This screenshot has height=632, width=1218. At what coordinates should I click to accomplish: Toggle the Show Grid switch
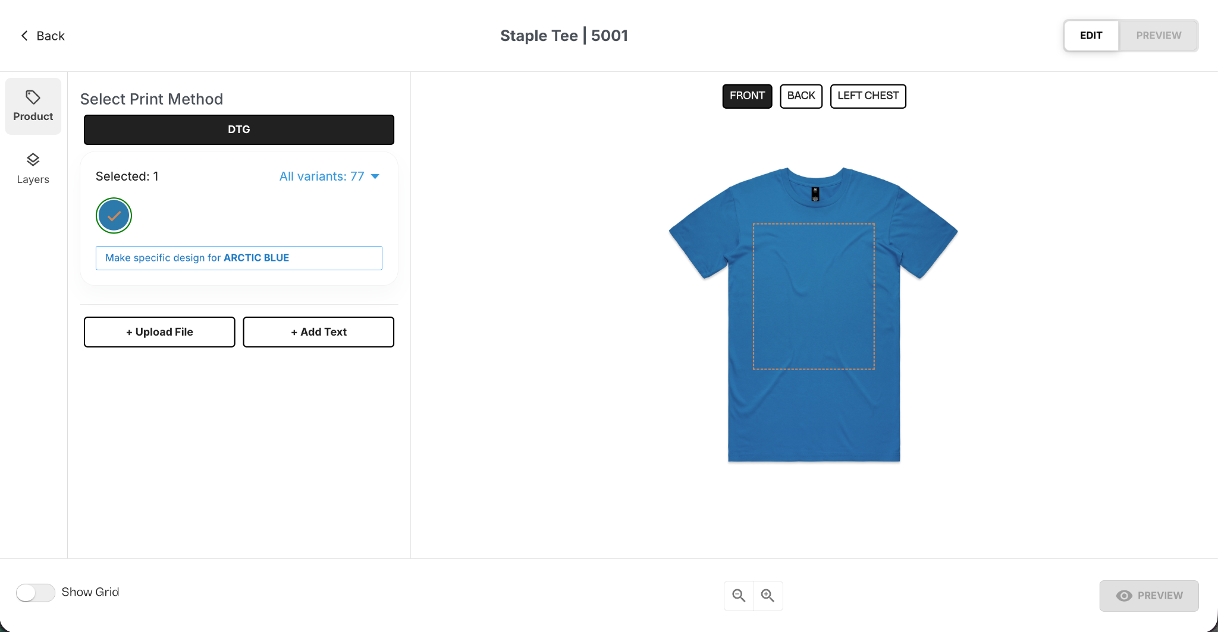coord(36,592)
